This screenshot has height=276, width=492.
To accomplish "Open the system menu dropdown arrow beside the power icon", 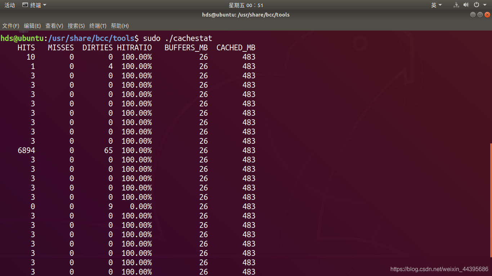I will [x=484, y=5].
